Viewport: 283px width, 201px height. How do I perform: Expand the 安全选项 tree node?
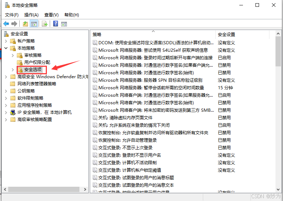click(13, 70)
